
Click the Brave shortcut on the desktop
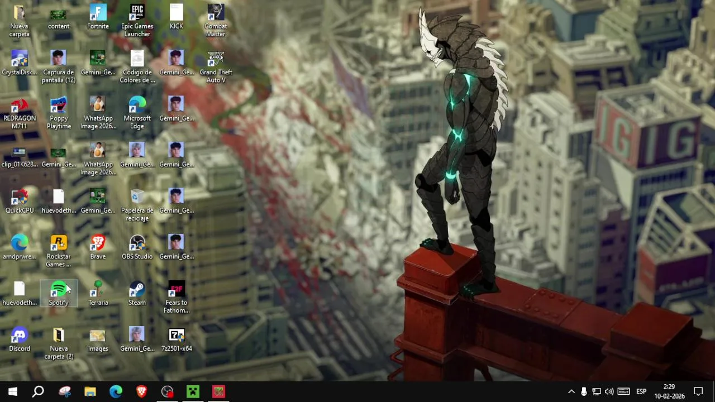98,247
